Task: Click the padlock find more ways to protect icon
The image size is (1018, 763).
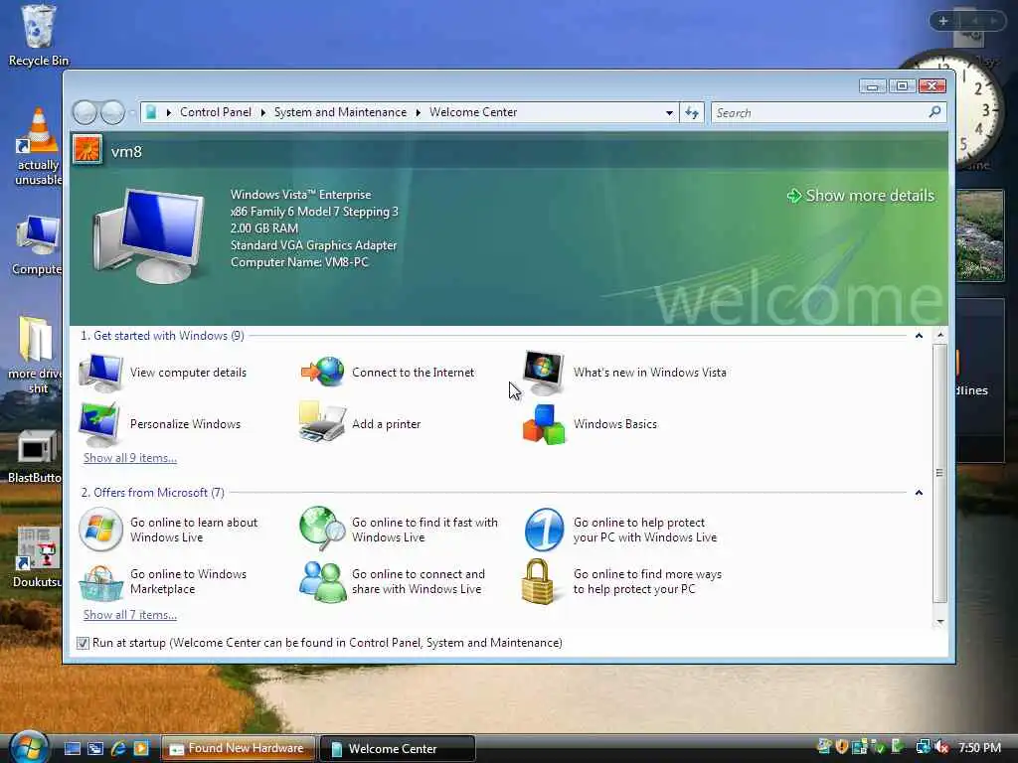Action: 538,581
